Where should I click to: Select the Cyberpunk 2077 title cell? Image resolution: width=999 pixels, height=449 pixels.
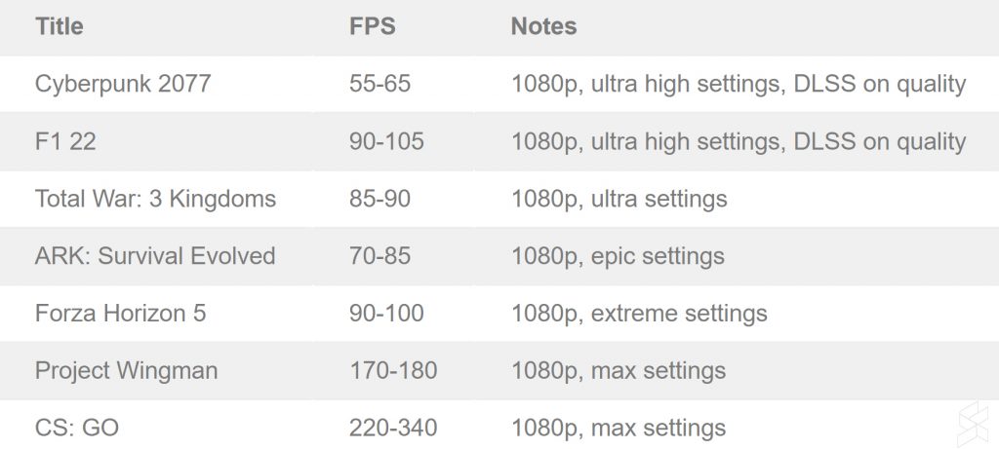(123, 85)
